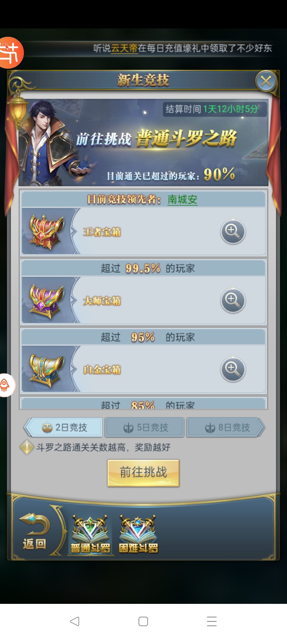
Task: Close the 新生竞技 dialog with X
Action: click(266, 81)
